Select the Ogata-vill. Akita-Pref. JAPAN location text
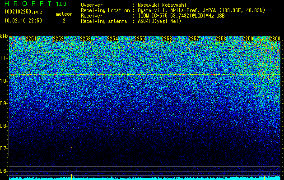The image size is (284, 180). 201,10
